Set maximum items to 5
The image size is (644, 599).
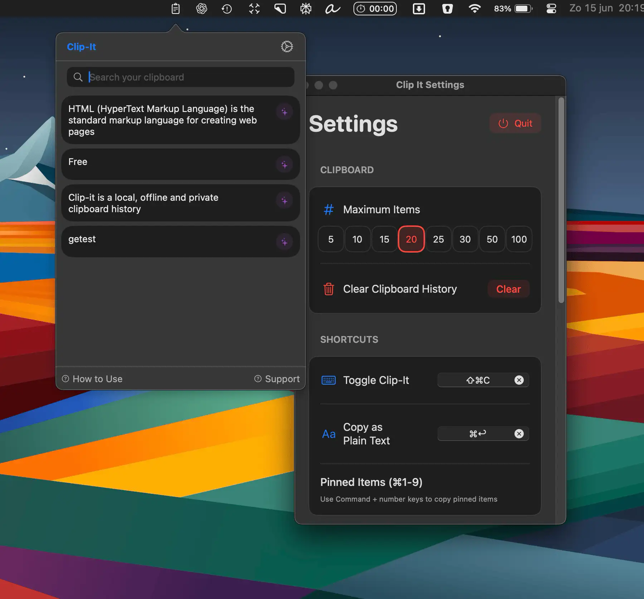[331, 239]
